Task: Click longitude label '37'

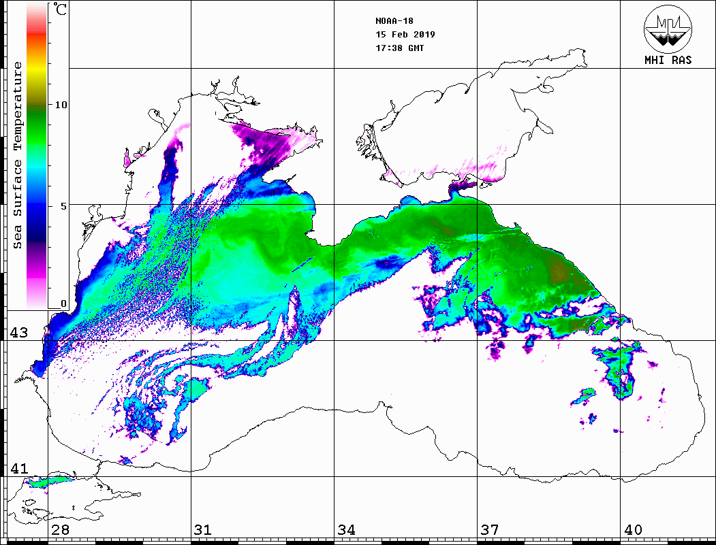Action: 490,530
